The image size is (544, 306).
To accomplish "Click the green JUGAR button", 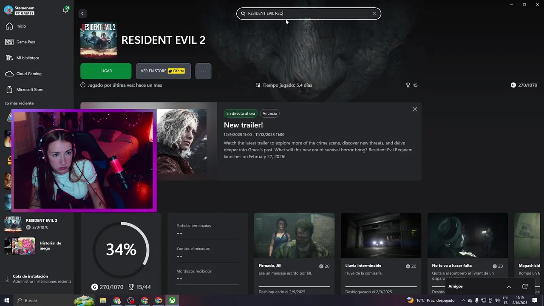I will point(106,71).
